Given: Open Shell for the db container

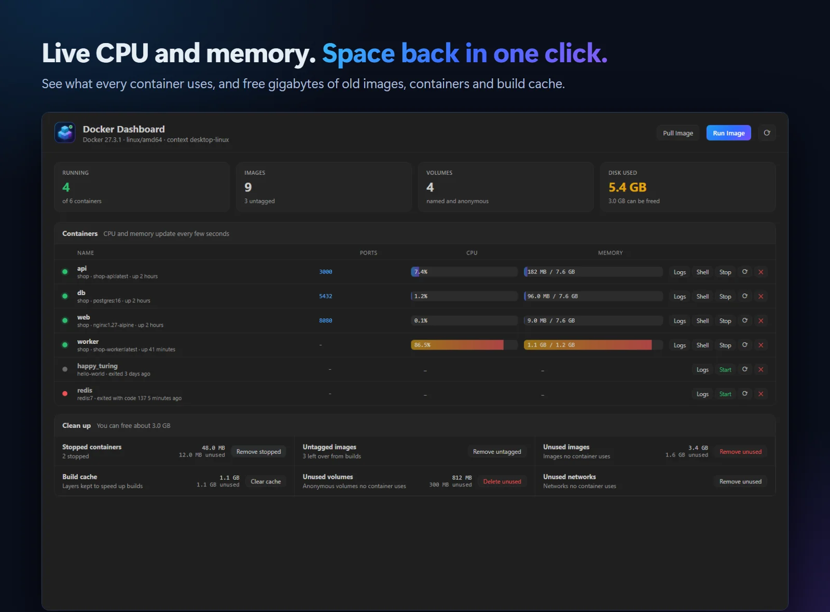Looking at the screenshot, I should tap(702, 296).
